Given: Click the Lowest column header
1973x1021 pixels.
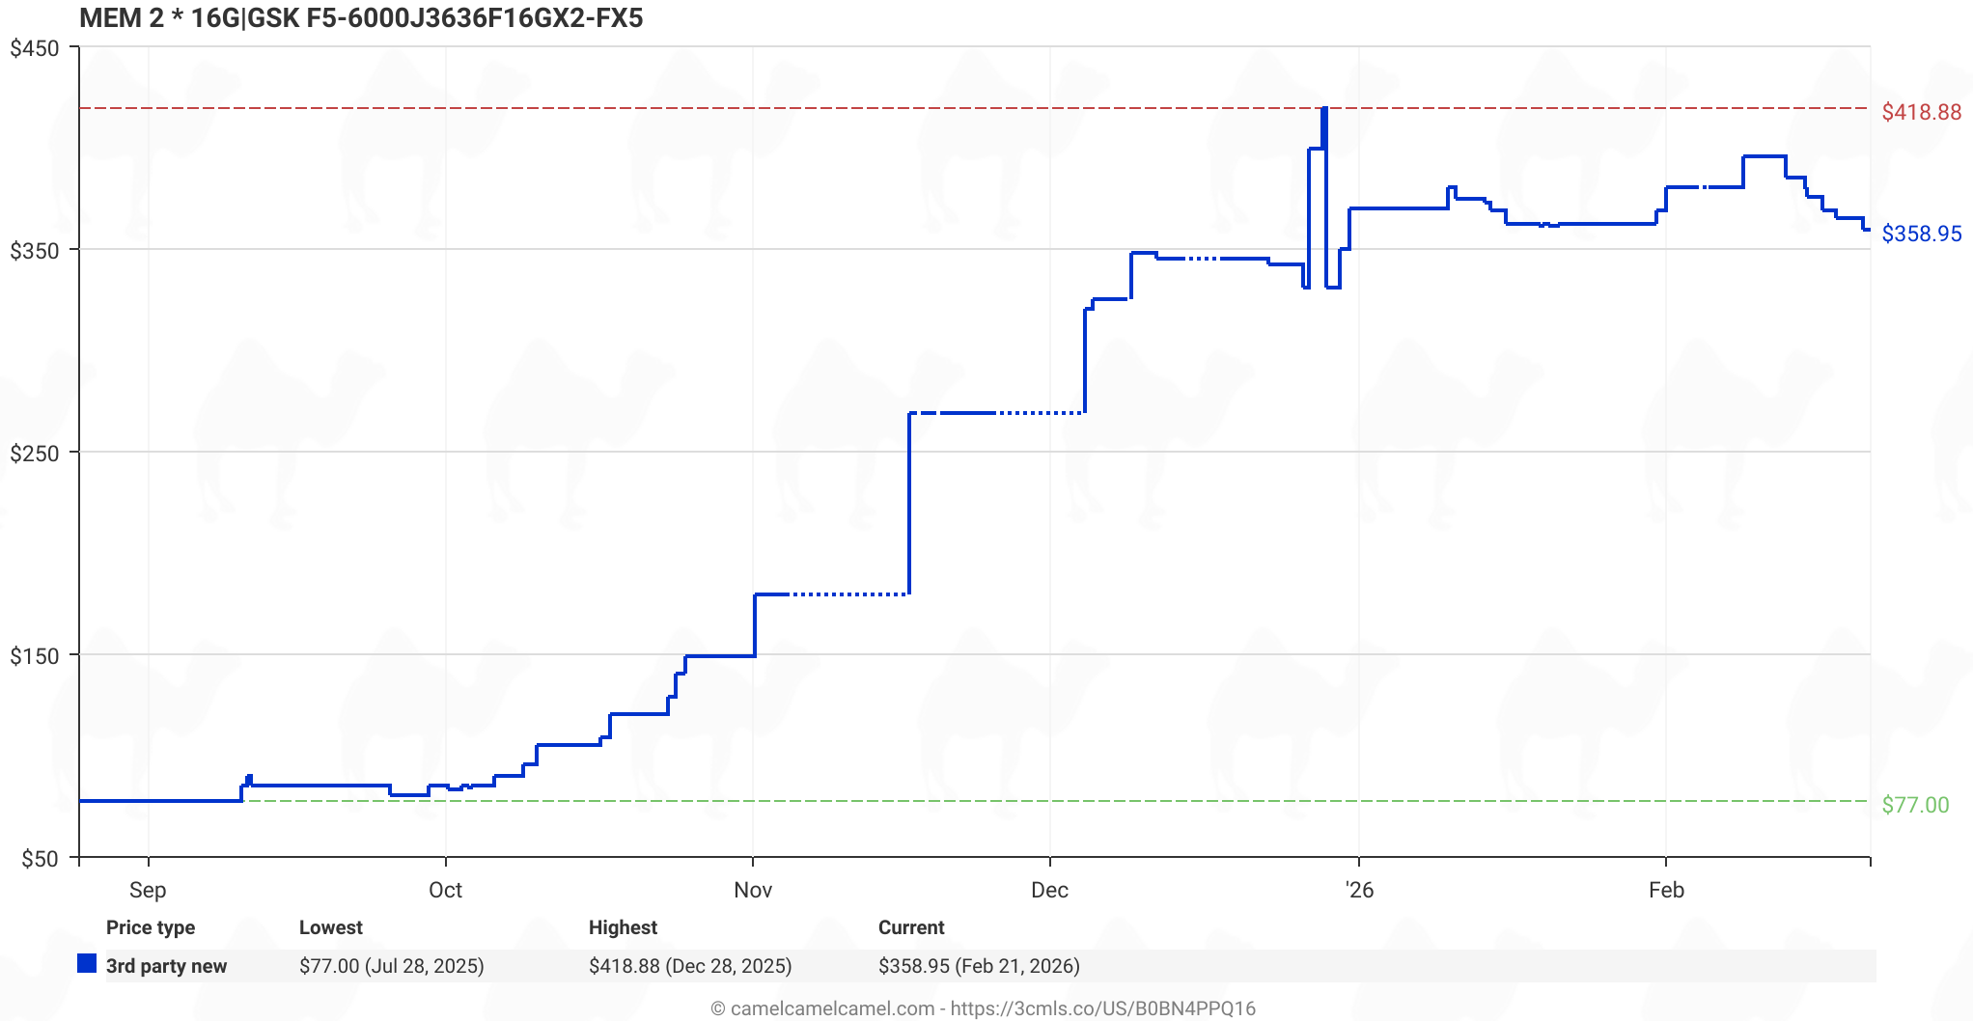Looking at the screenshot, I should [x=330, y=927].
